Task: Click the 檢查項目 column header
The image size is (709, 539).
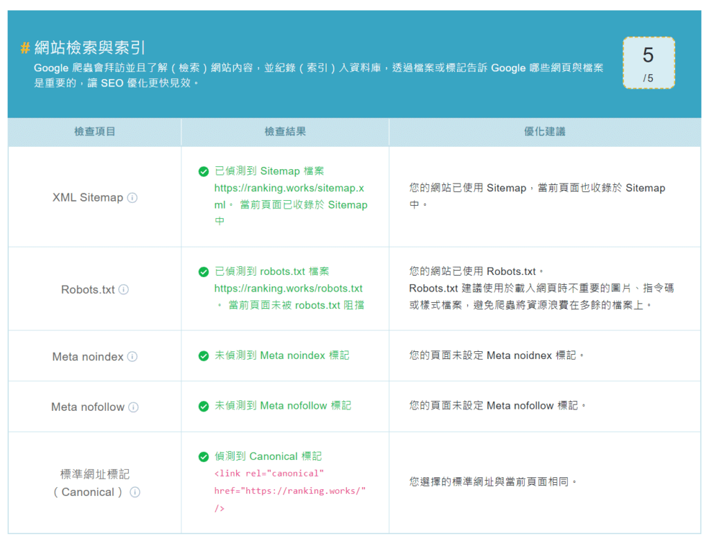Action: coord(95,132)
